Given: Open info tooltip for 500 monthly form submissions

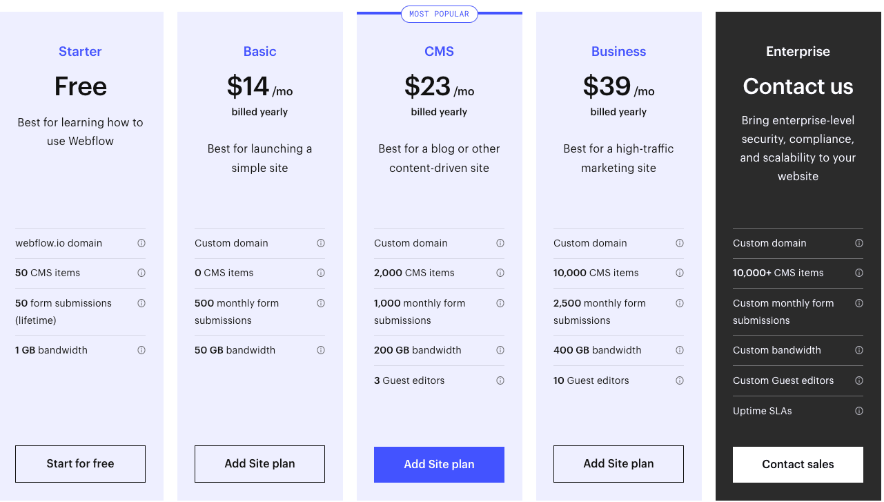Looking at the screenshot, I should pyautogui.click(x=321, y=303).
